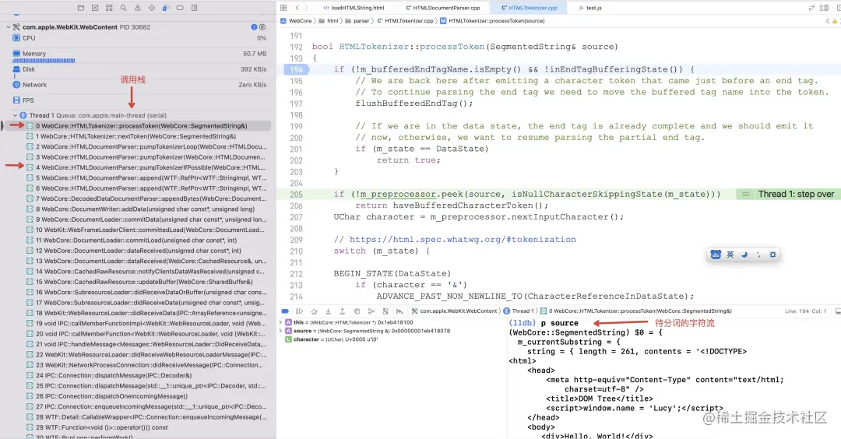The width and height of the screenshot is (841, 439).
Task: Toggle editor layout options icon
Action: click(x=825, y=8)
